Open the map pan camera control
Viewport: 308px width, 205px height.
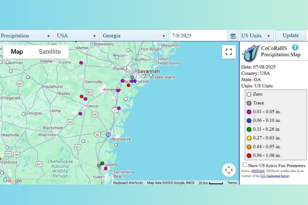[x=229, y=170]
